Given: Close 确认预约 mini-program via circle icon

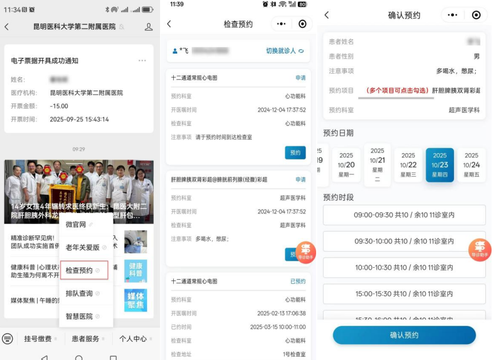Looking at the screenshot, I should [x=476, y=15].
